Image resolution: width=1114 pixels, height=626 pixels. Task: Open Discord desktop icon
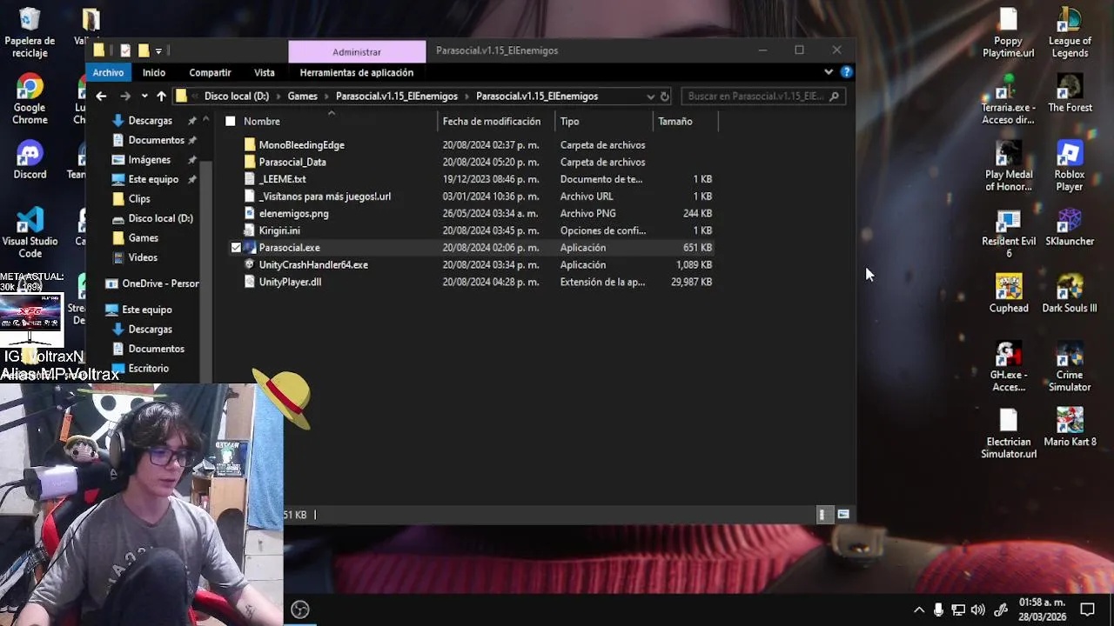(30, 160)
